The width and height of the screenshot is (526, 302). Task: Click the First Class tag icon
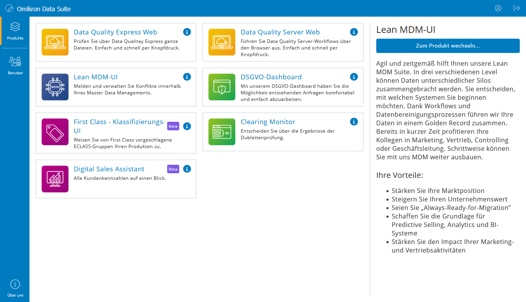tap(55, 132)
